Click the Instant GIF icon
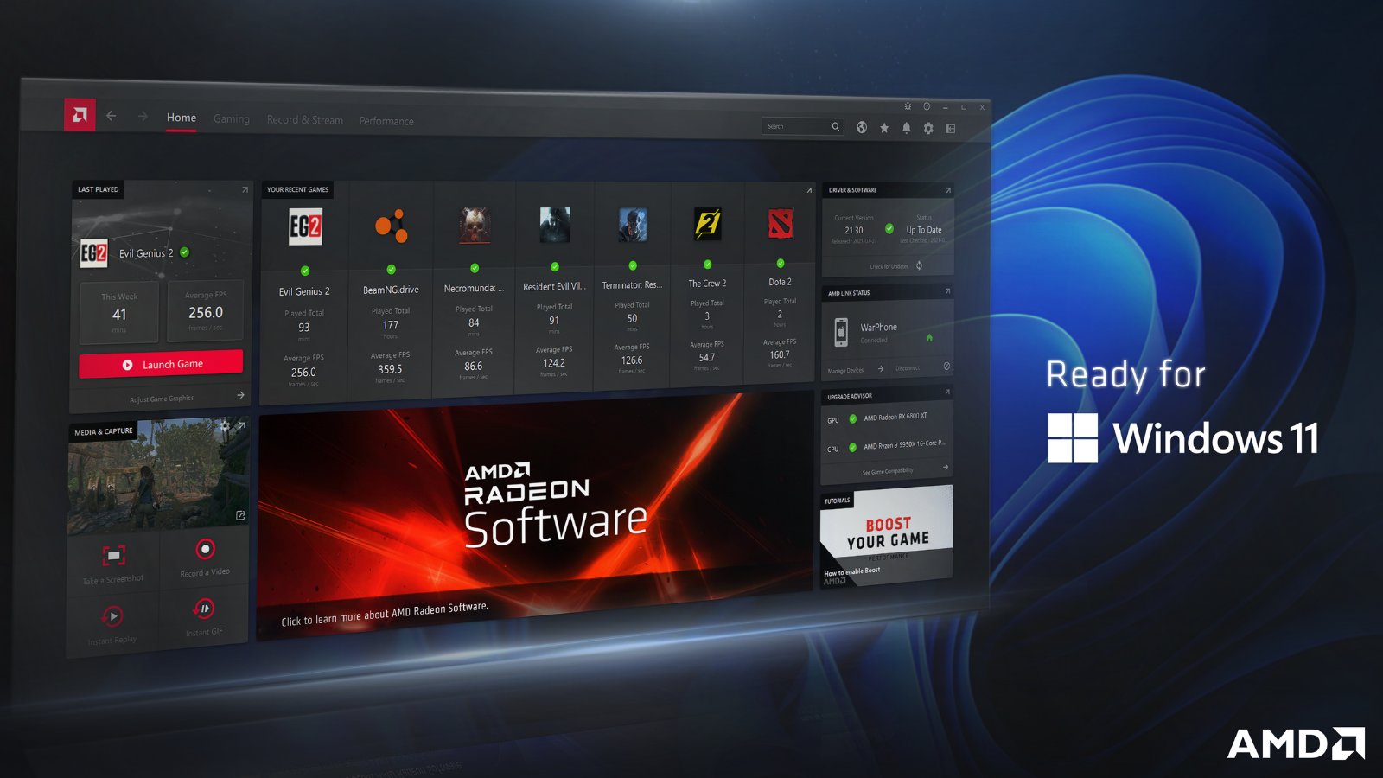1383x778 pixels. pos(204,609)
